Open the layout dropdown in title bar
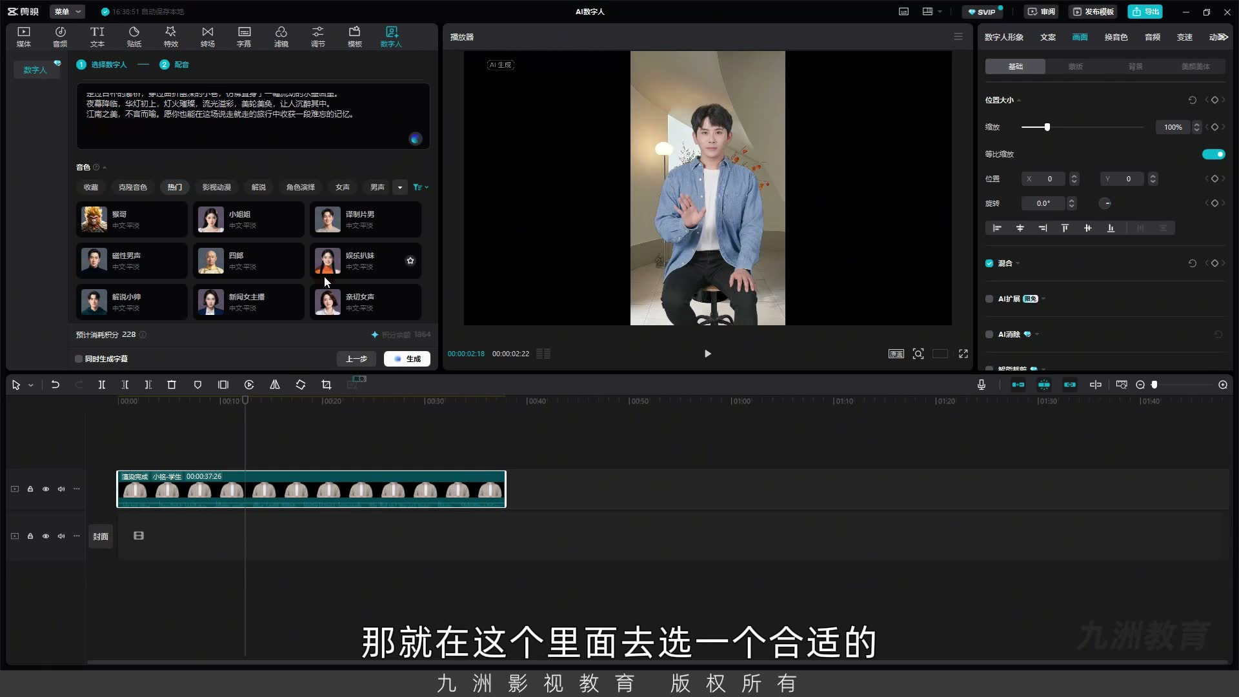The width and height of the screenshot is (1239, 697). pos(932,12)
